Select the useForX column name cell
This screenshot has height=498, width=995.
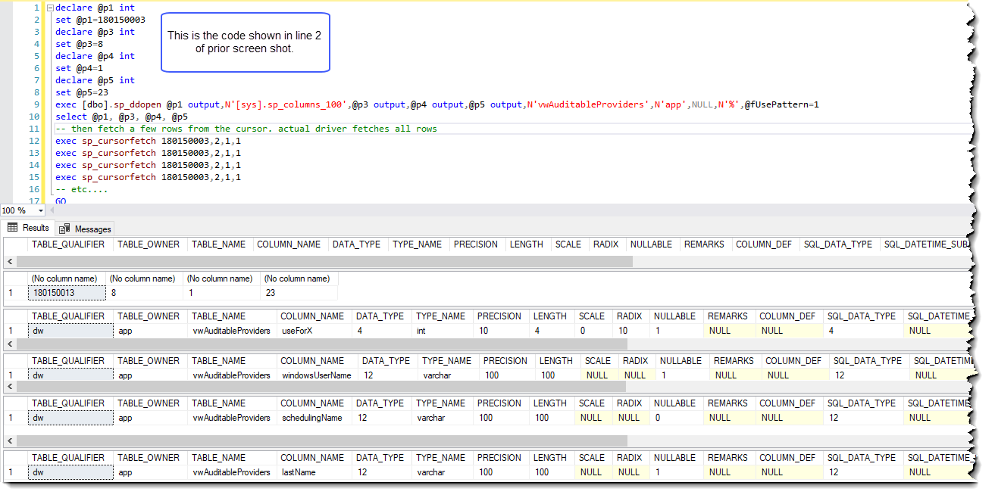click(314, 331)
